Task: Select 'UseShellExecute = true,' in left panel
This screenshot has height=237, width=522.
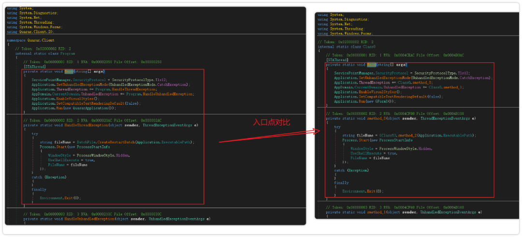Action: [71, 160]
